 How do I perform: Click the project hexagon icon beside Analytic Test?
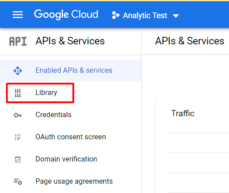pos(116,15)
